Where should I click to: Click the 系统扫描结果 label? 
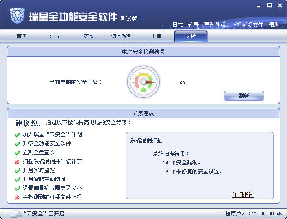click(171, 153)
